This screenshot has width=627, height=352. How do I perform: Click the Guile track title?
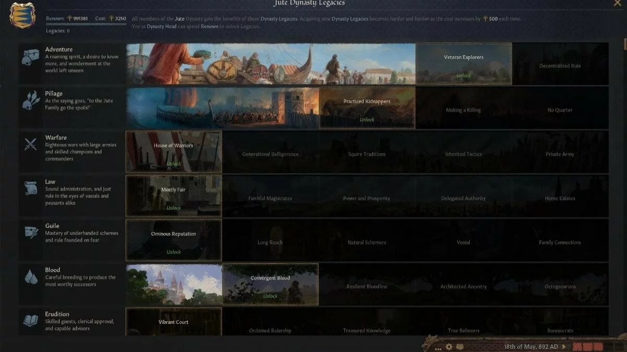point(52,226)
